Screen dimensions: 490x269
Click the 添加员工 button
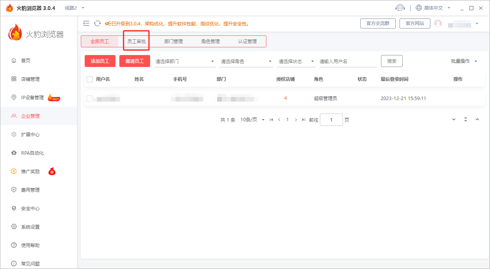(x=100, y=61)
